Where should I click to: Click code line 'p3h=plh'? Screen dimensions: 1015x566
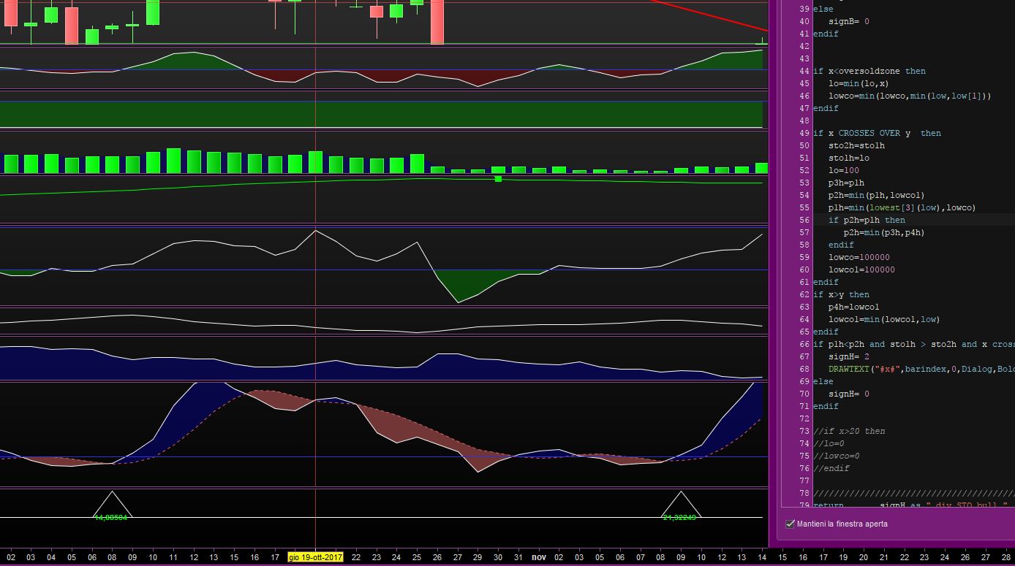[846, 183]
